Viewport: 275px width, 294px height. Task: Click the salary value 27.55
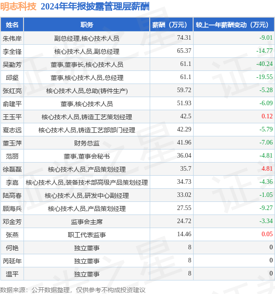(x=184, y=208)
